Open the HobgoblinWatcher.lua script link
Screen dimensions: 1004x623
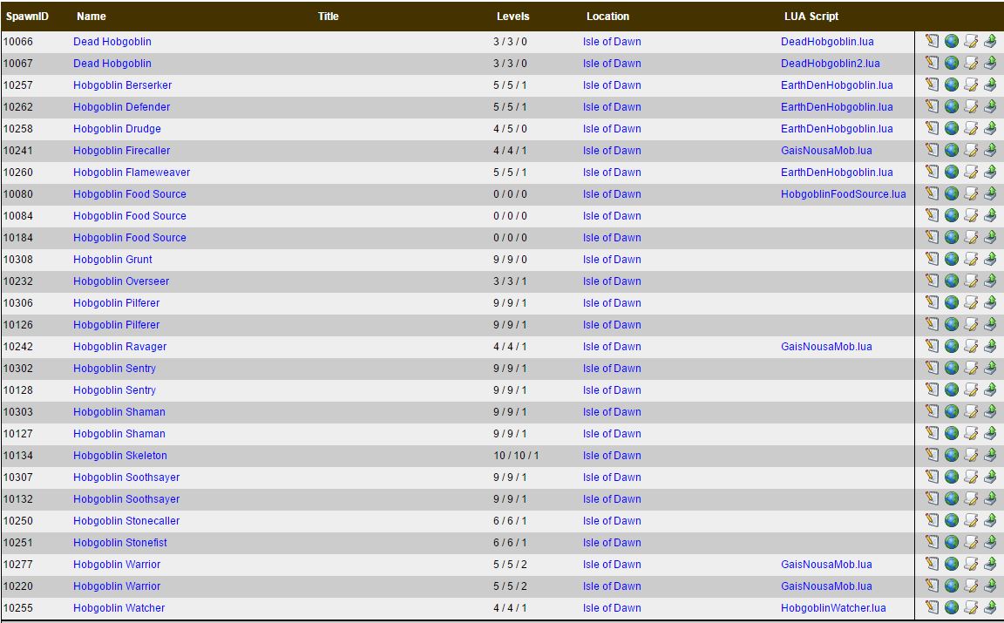pyautogui.click(x=832, y=608)
